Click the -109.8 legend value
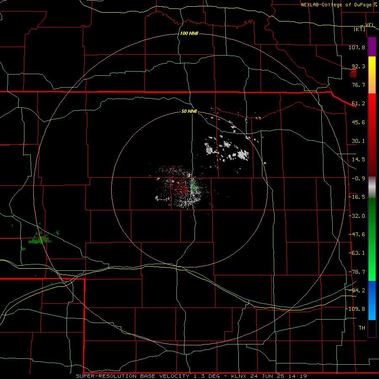 click(355, 309)
